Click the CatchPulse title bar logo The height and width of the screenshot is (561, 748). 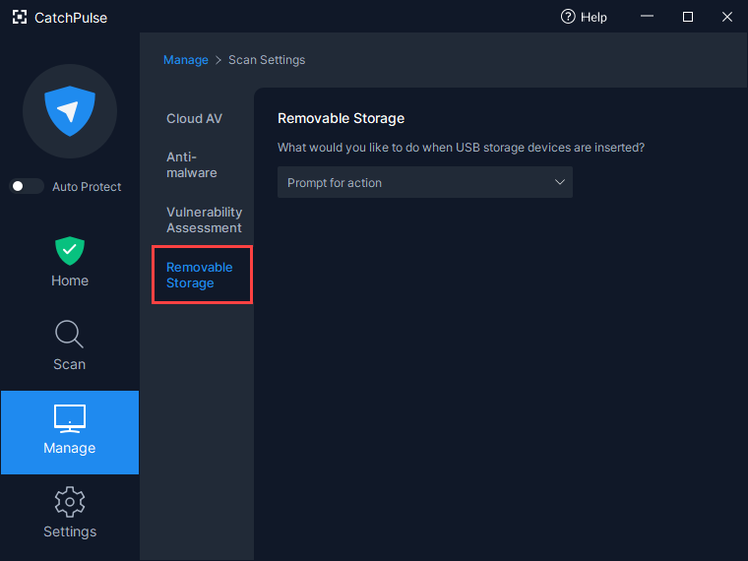[19, 18]
